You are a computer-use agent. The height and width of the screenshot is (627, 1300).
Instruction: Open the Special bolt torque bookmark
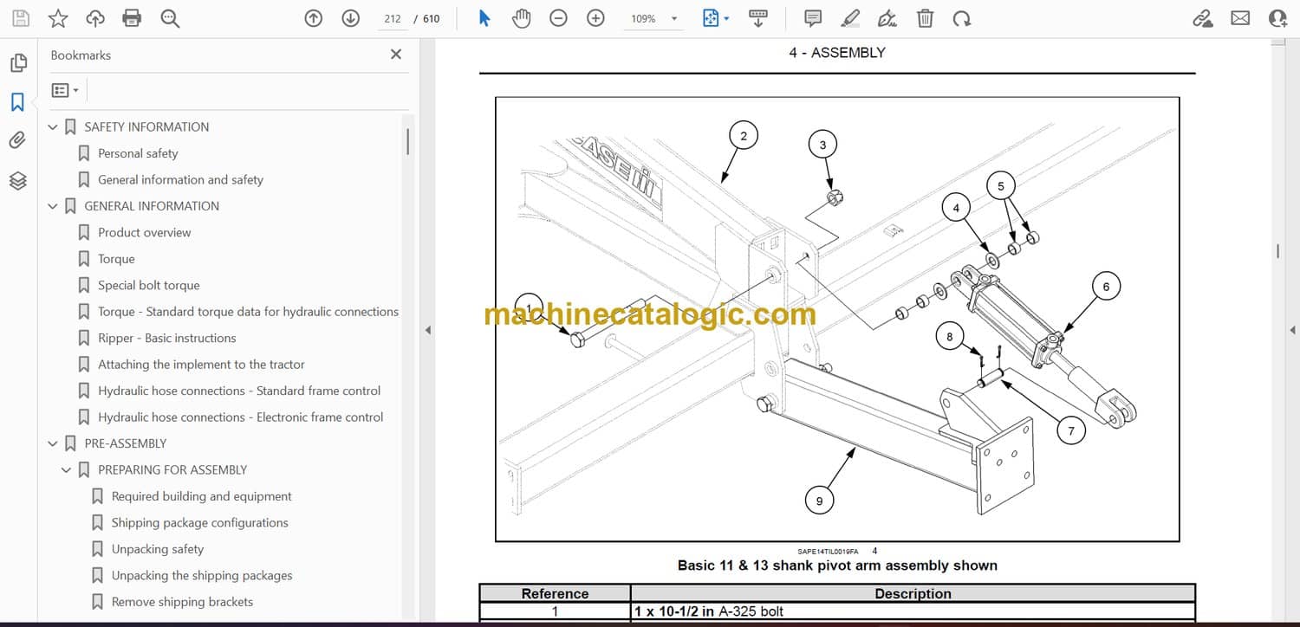pos(149,286)
